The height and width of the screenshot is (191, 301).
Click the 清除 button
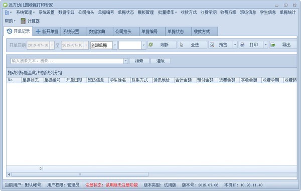pyautogui.click(x=161, y=61)
